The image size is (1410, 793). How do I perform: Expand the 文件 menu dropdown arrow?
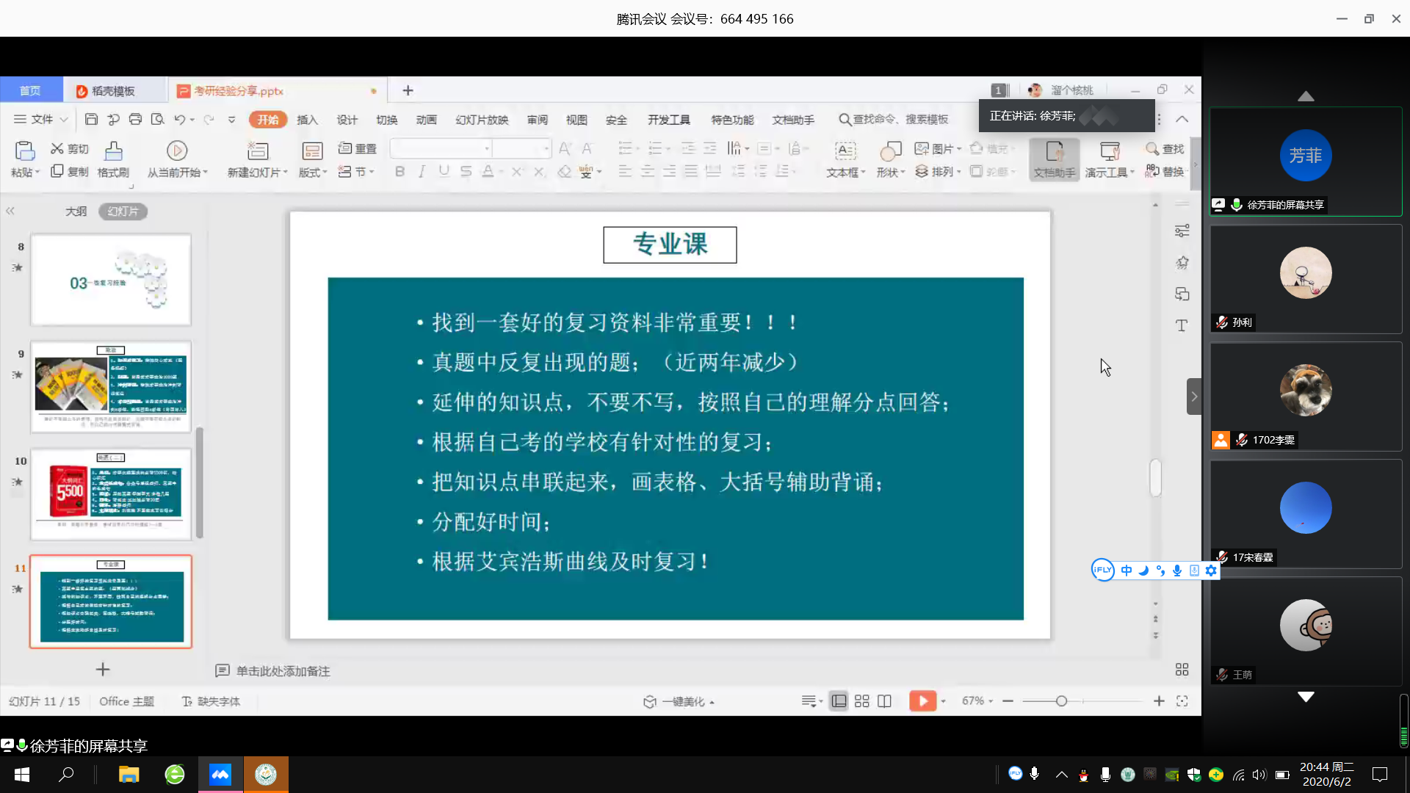click(x=64, y=120)
